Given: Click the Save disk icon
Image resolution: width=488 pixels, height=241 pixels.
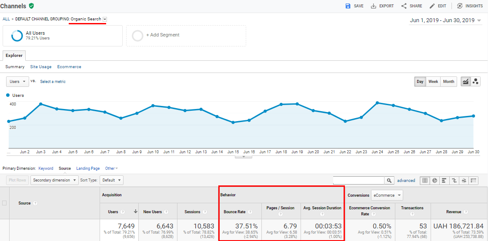Looking at the screenshot, I should (x=348, y=6).
